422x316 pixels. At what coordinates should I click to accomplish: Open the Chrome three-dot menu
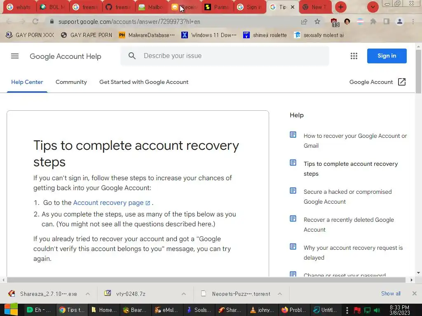(x=413, y=21)
